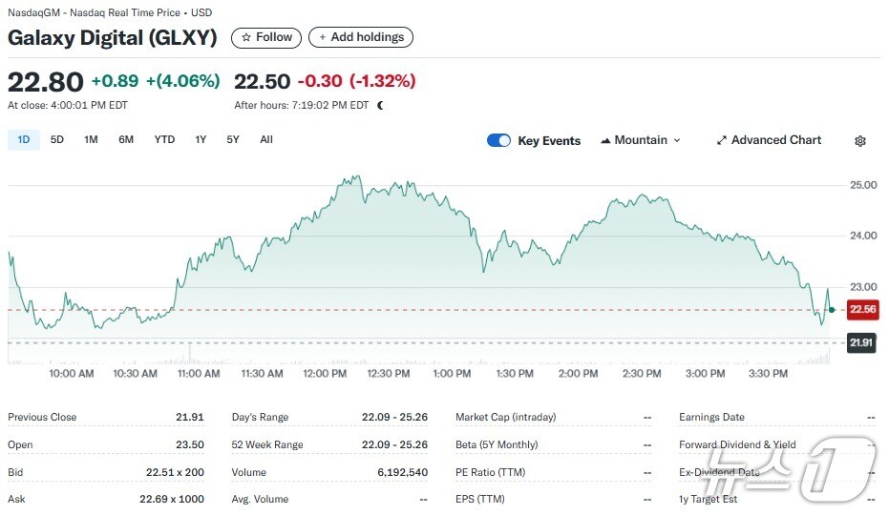Select the 1M range tab

pyautogui.click(x=91, y=139)
